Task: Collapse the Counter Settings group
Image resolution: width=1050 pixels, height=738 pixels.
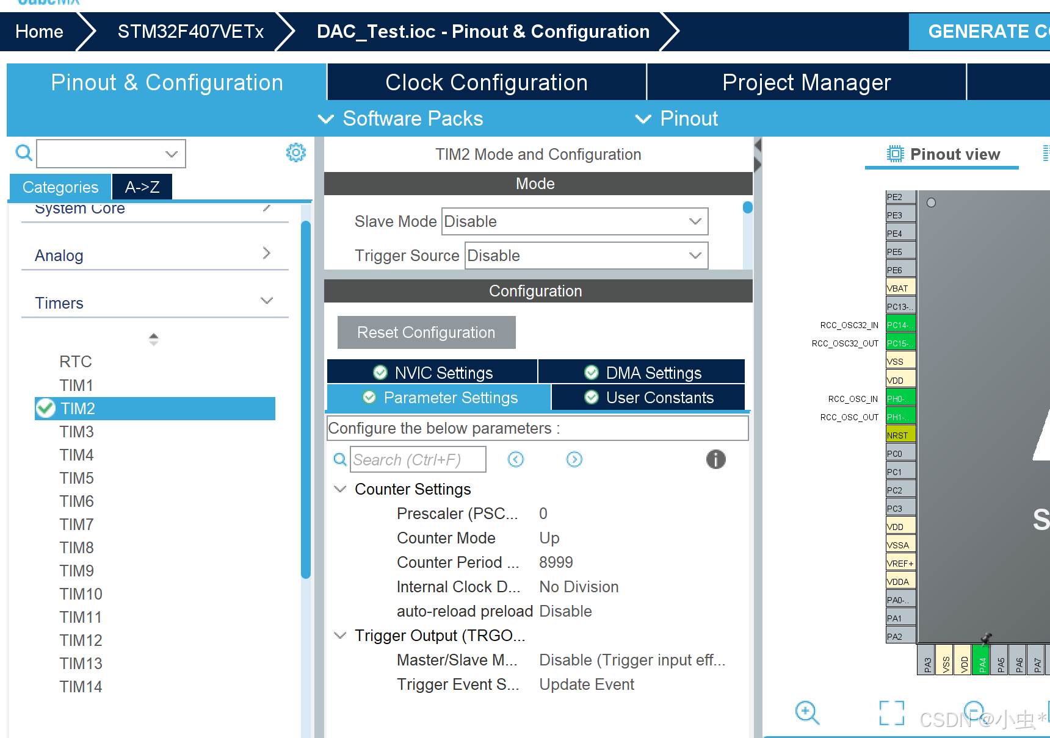Action: [x=340, y=489]
